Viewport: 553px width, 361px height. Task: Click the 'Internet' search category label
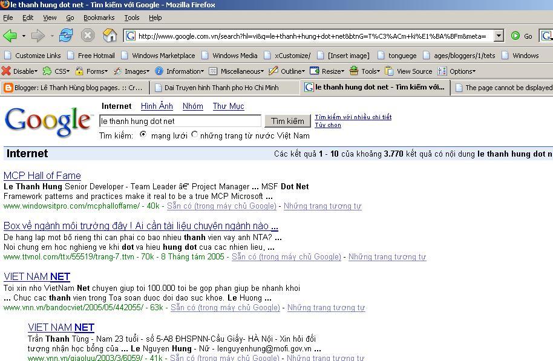pos(116,106)
